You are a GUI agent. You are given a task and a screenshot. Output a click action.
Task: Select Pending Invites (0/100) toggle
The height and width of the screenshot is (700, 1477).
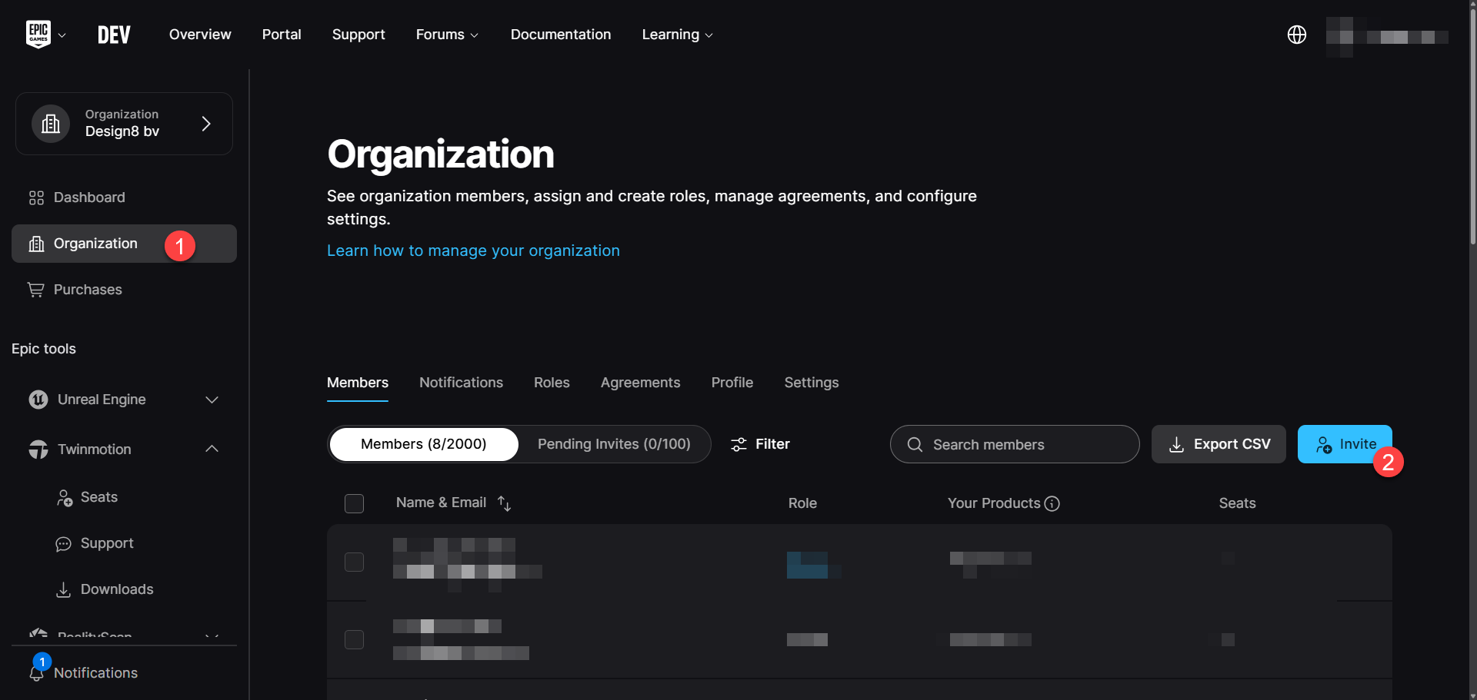614,444
